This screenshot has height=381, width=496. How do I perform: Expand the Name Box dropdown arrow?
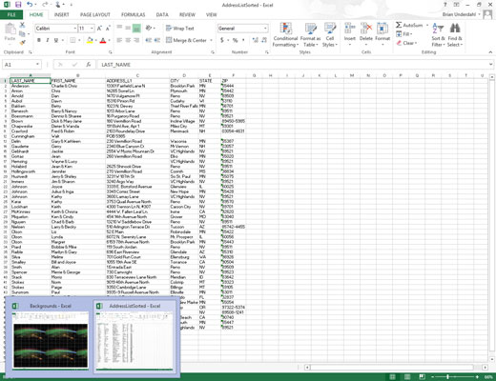(37, 65)
